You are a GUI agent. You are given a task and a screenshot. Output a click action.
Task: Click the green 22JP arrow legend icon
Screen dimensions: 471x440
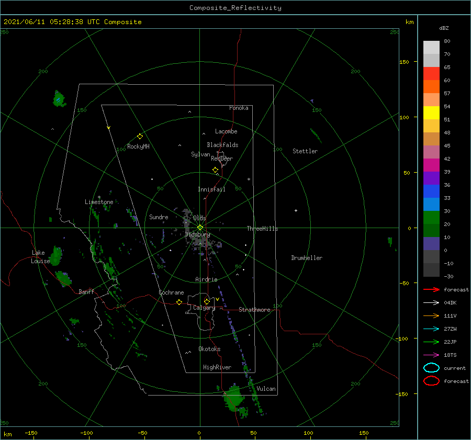click(431, 342)
